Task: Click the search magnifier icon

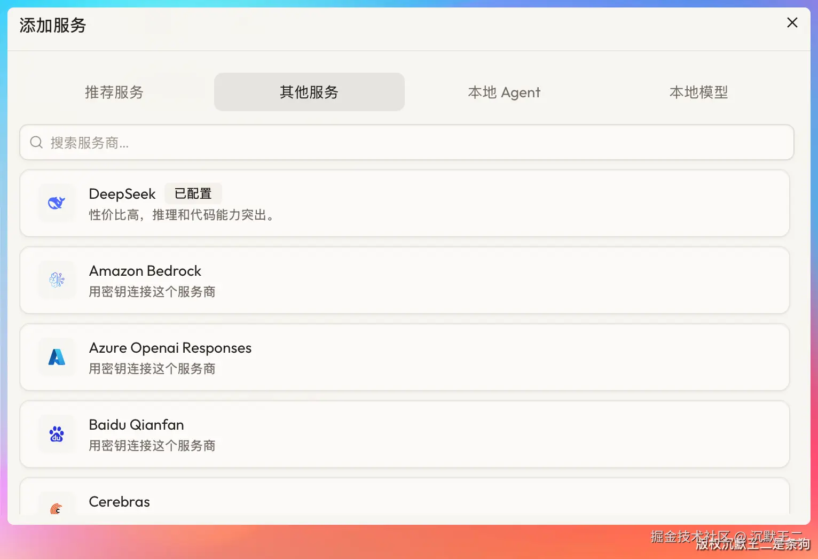Action: pos(36,142)
